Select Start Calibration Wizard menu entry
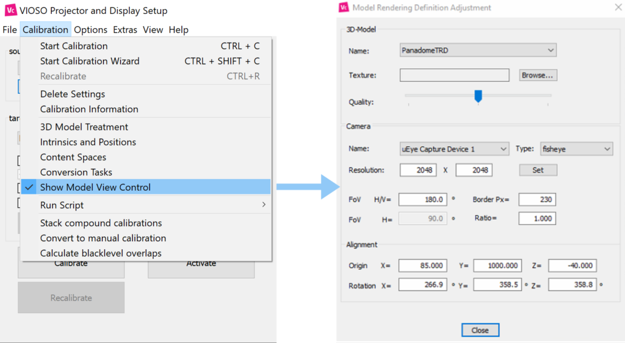The height and width of the screenshot is (343, 625). coord(90,61)
